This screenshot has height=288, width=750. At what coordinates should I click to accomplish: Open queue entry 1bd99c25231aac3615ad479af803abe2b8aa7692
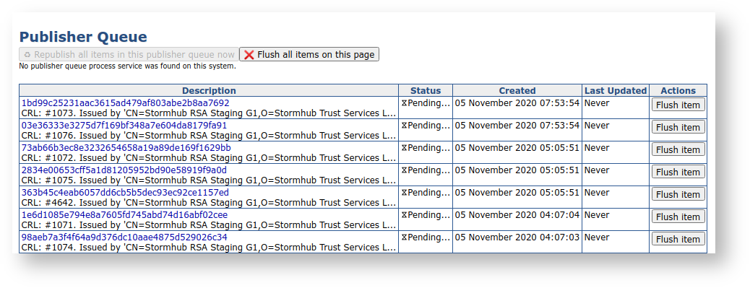tap(125, 103)
